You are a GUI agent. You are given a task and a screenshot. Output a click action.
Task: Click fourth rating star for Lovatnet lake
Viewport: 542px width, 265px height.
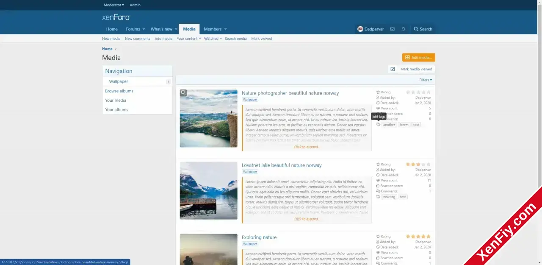[423, 164]
